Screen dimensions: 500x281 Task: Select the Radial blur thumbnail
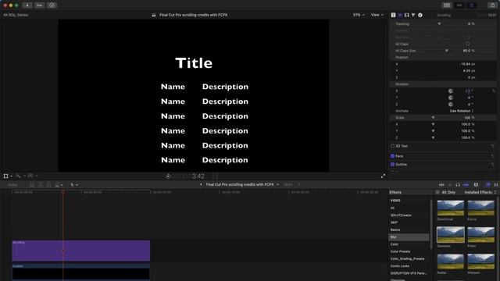(x=450, y=261)
